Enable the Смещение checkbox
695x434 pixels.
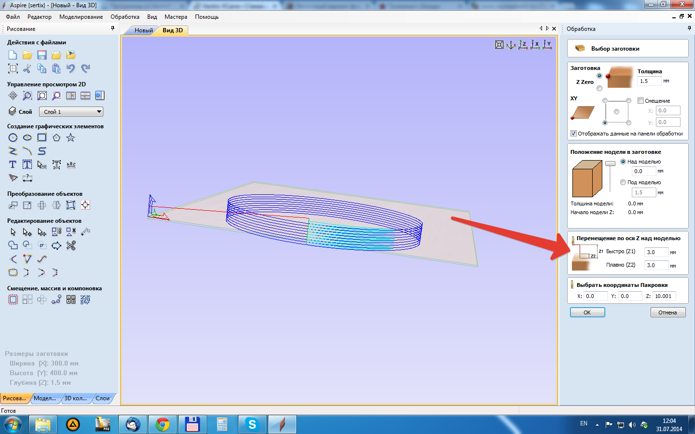click(x=640, y=101)
